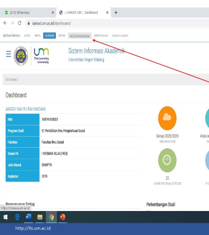
Task: Click the Anggy Wahyu Rahmadani name link
Action: pyautogui.click(x=26, y=109)
